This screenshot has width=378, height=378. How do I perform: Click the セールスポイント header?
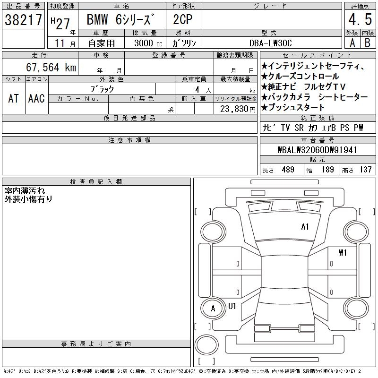pos(318,55)
